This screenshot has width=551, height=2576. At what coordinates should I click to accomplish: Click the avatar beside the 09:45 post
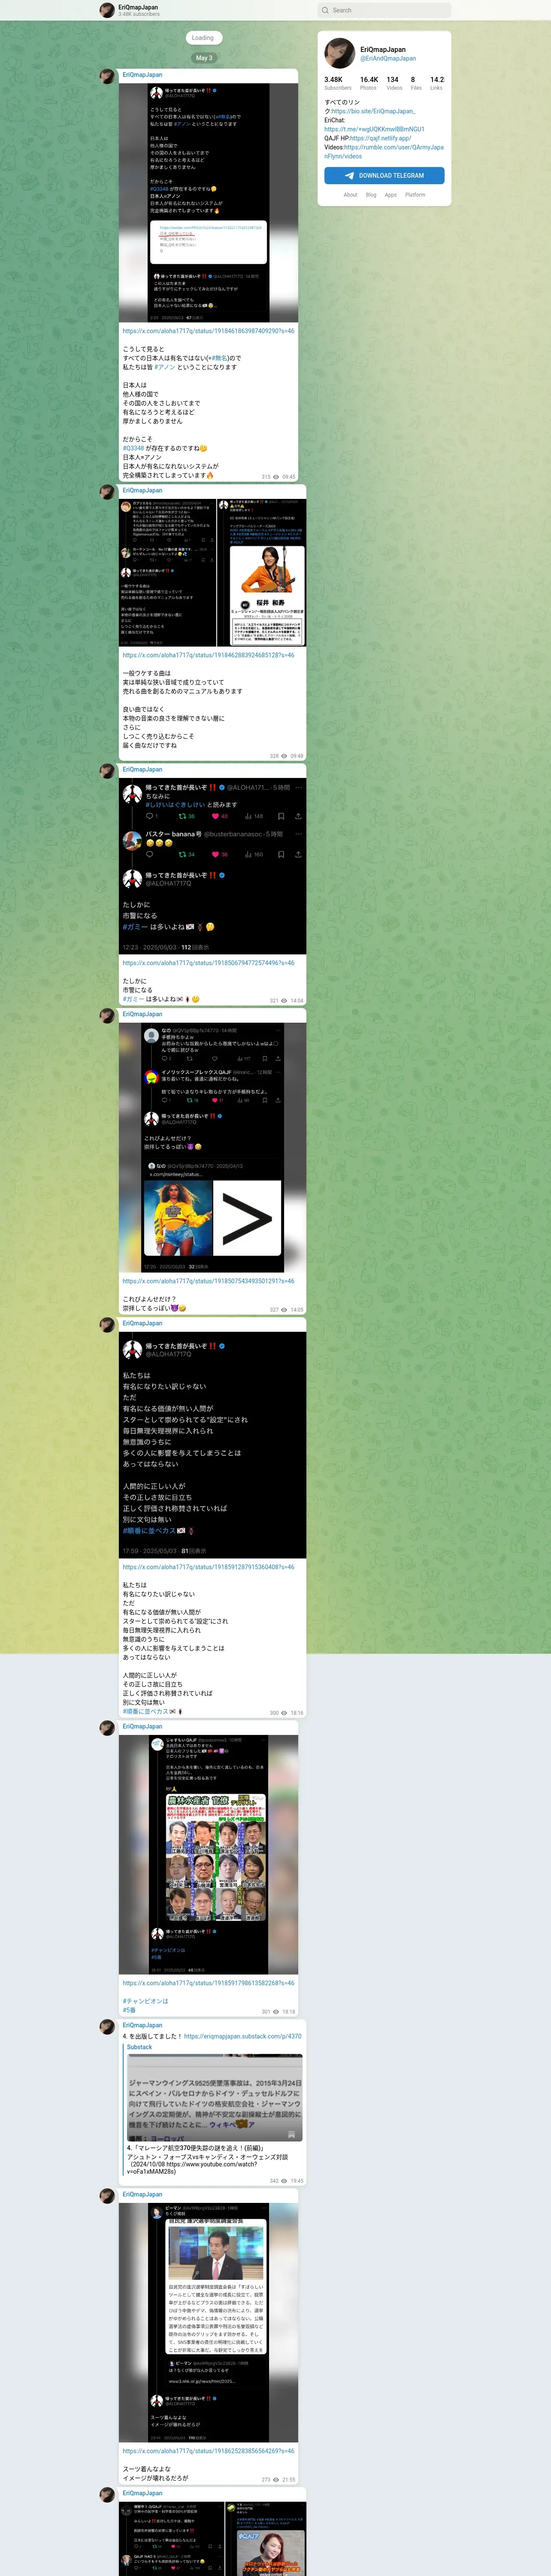coord(107,75)
